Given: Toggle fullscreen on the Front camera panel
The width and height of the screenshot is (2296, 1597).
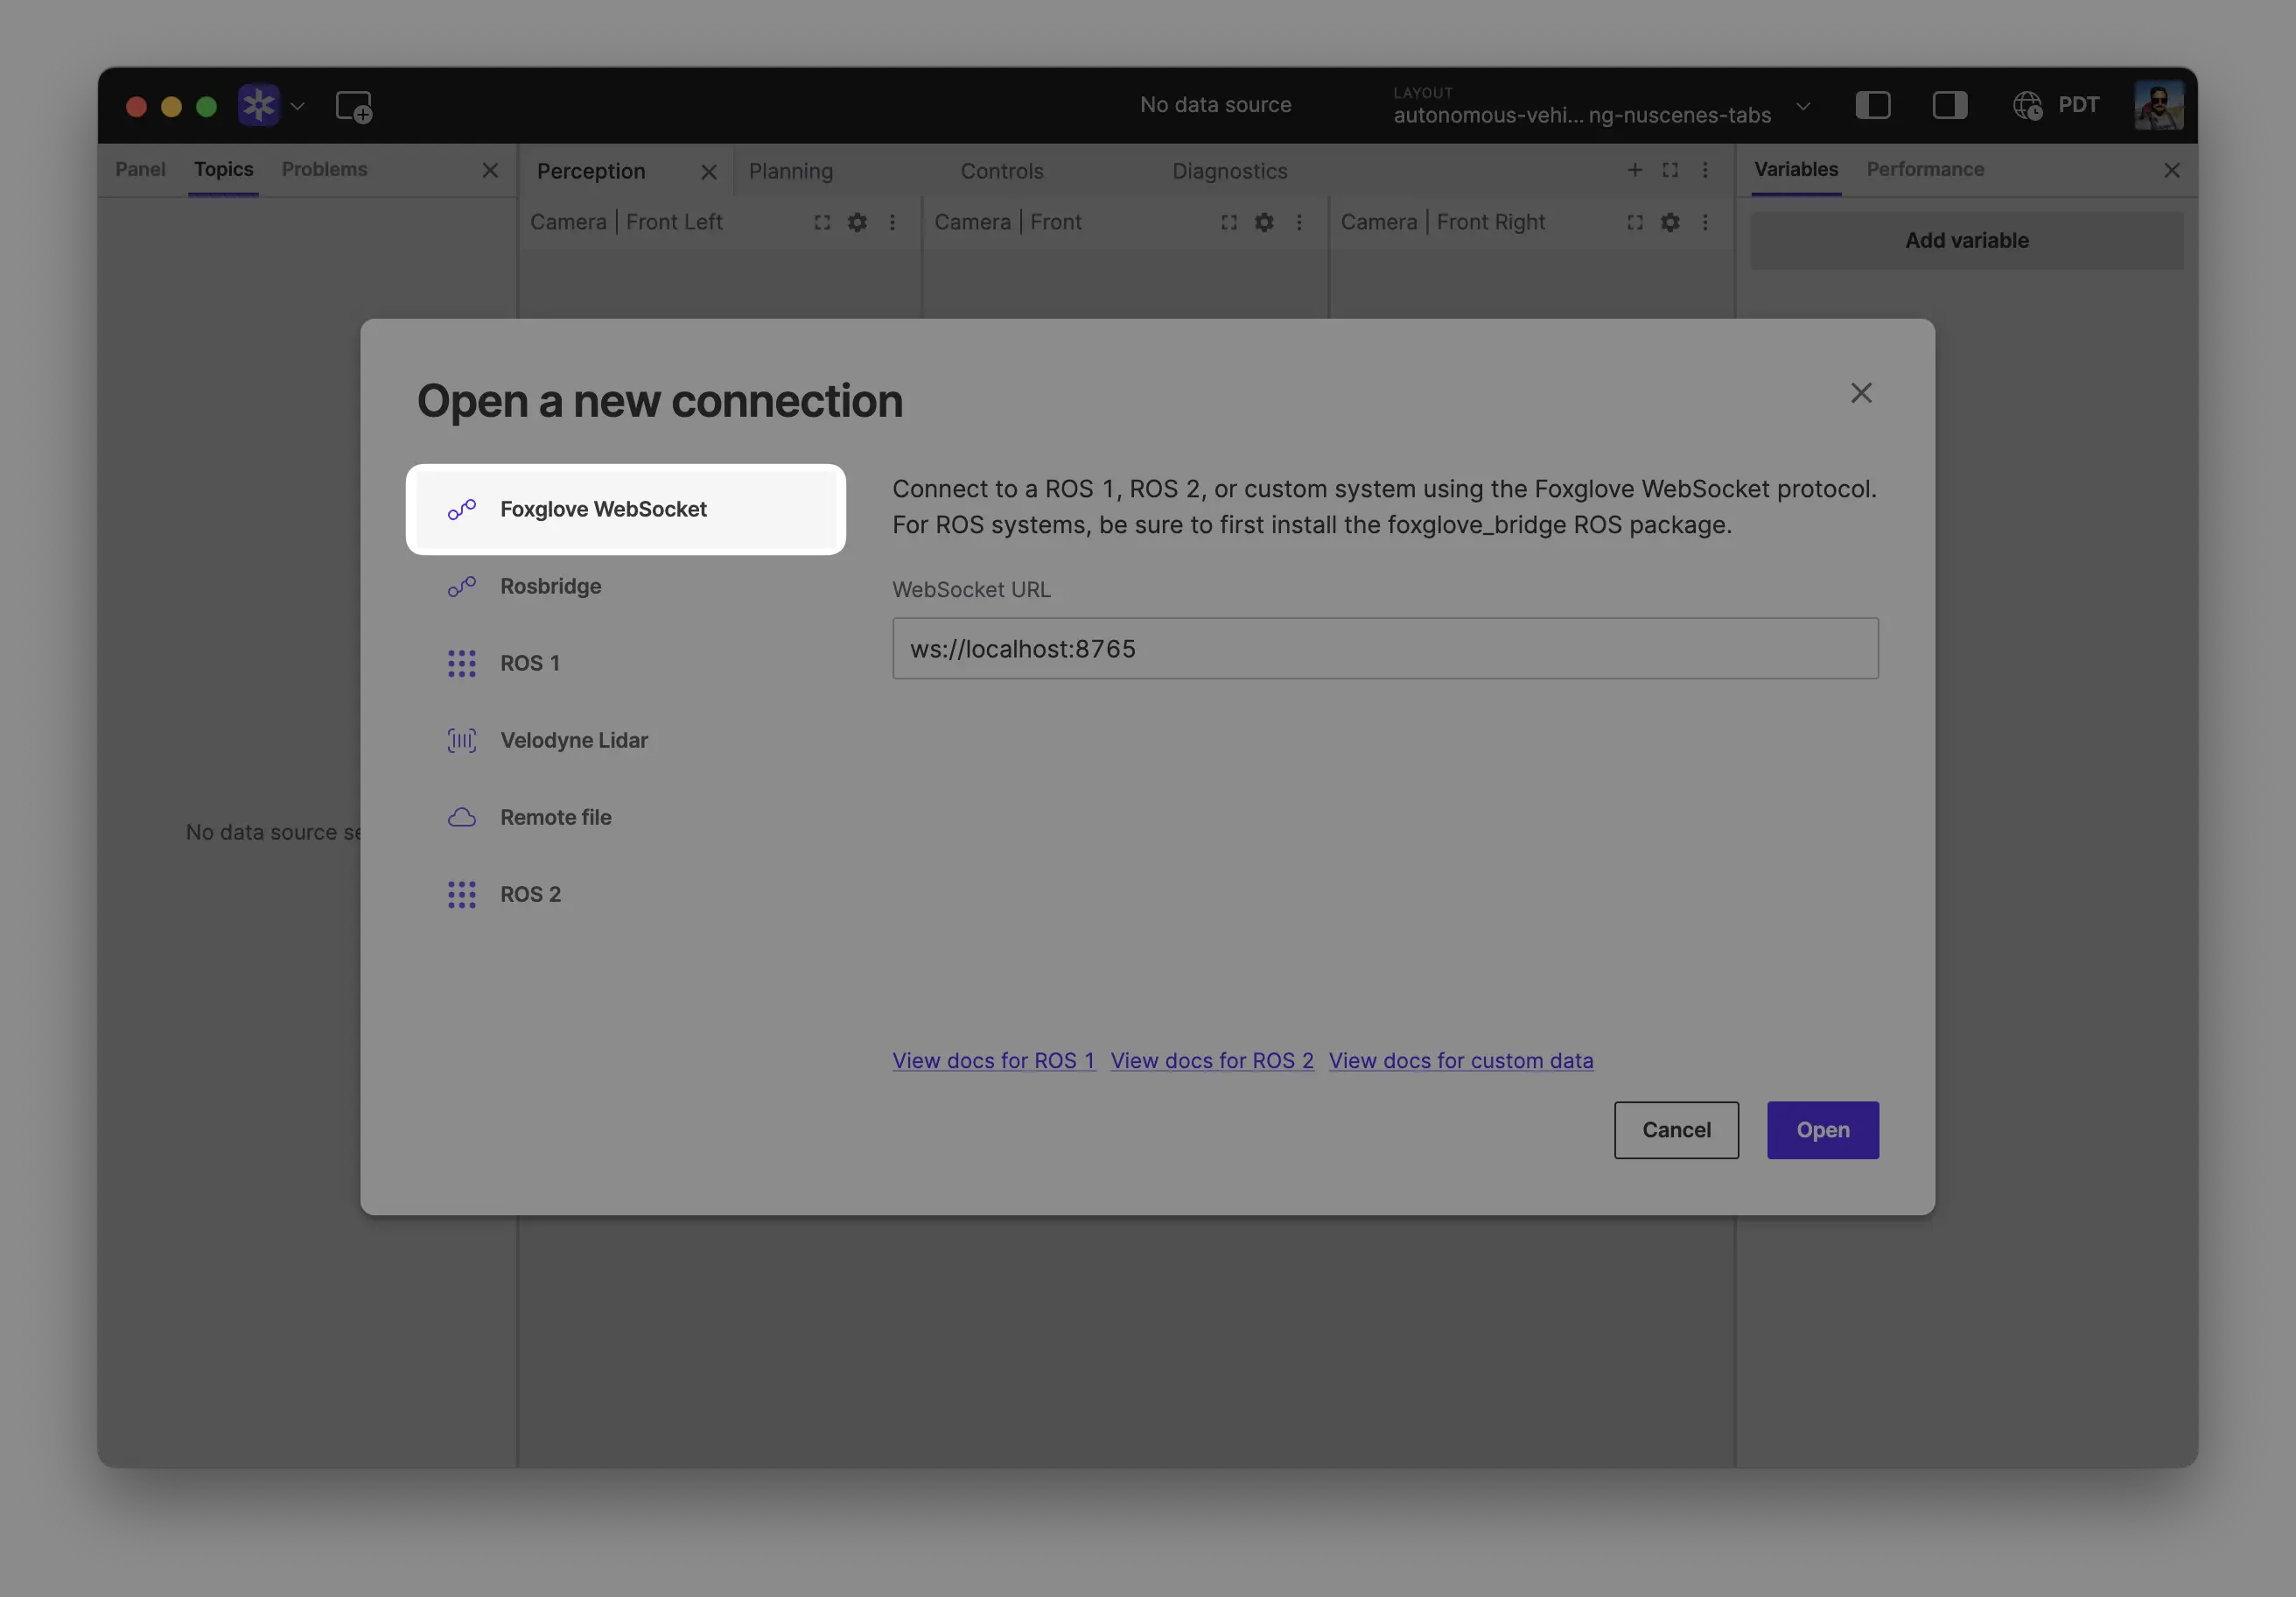Looking at the screenshot, I should 1228,222.
